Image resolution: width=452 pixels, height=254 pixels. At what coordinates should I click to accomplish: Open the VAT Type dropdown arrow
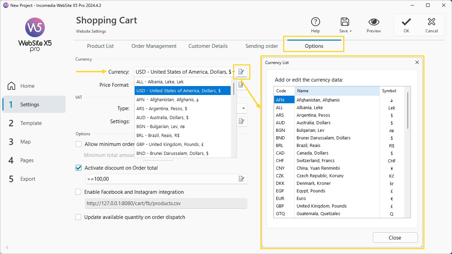click(243, 108)
